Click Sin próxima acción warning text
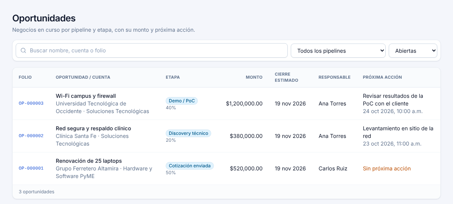The height and width of the screenshot is (204, 453). pyautogui.click(x=386, y=168)
